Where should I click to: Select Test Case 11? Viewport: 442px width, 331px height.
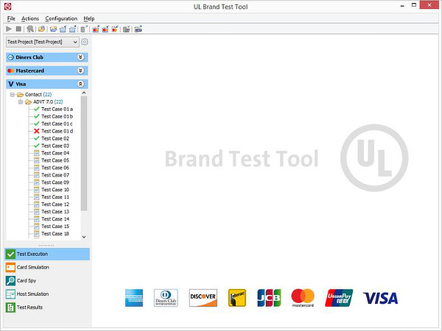coord(55,197)
